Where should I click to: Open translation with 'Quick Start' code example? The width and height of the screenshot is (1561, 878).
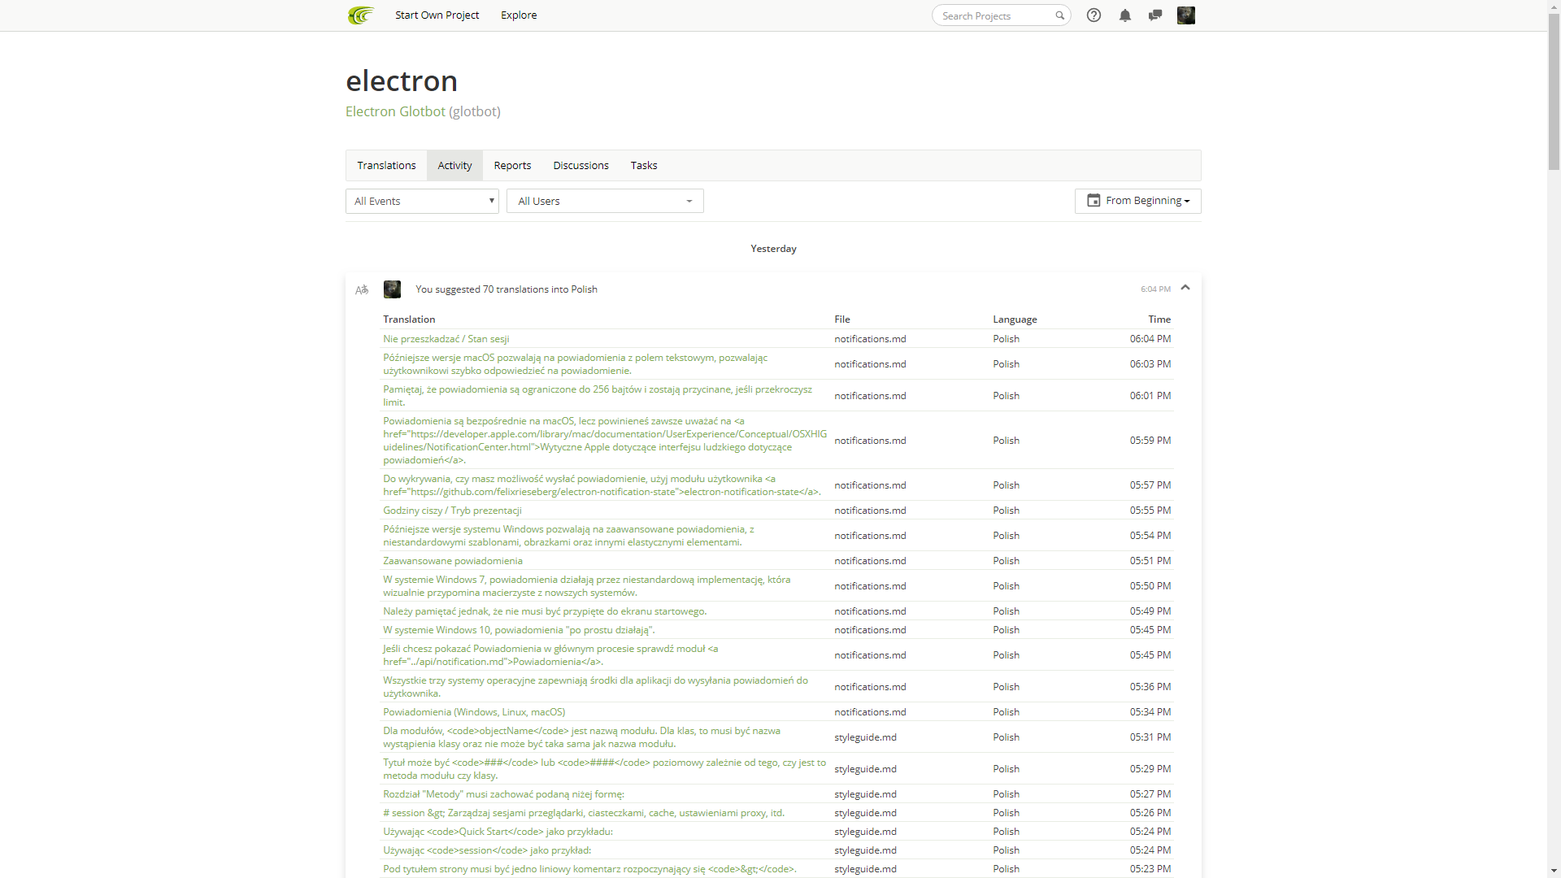pyautogui.click(x=498, y=832)
